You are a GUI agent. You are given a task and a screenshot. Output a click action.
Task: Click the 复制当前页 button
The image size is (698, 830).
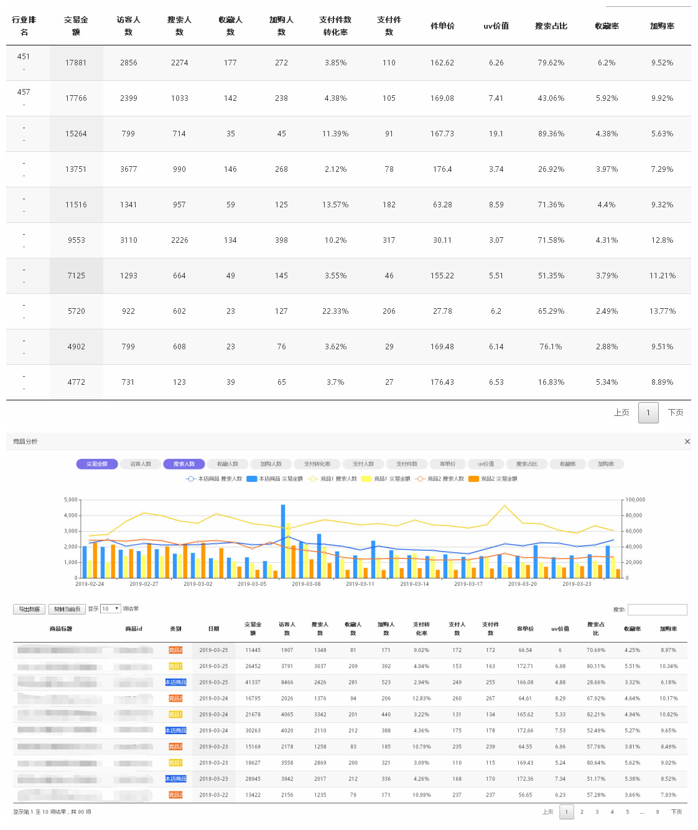[x=67, y=609]
